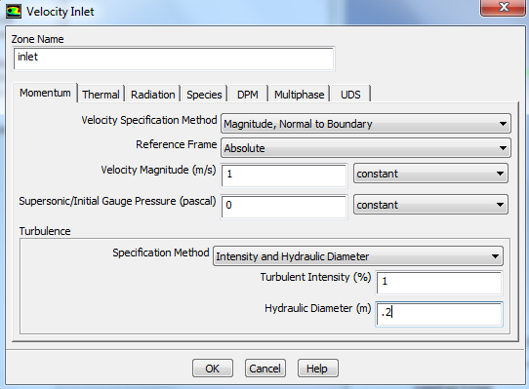The height and width of the screenshot is (389, 529).
Task: Go to the UDS tab
Action: click(350, 95)
